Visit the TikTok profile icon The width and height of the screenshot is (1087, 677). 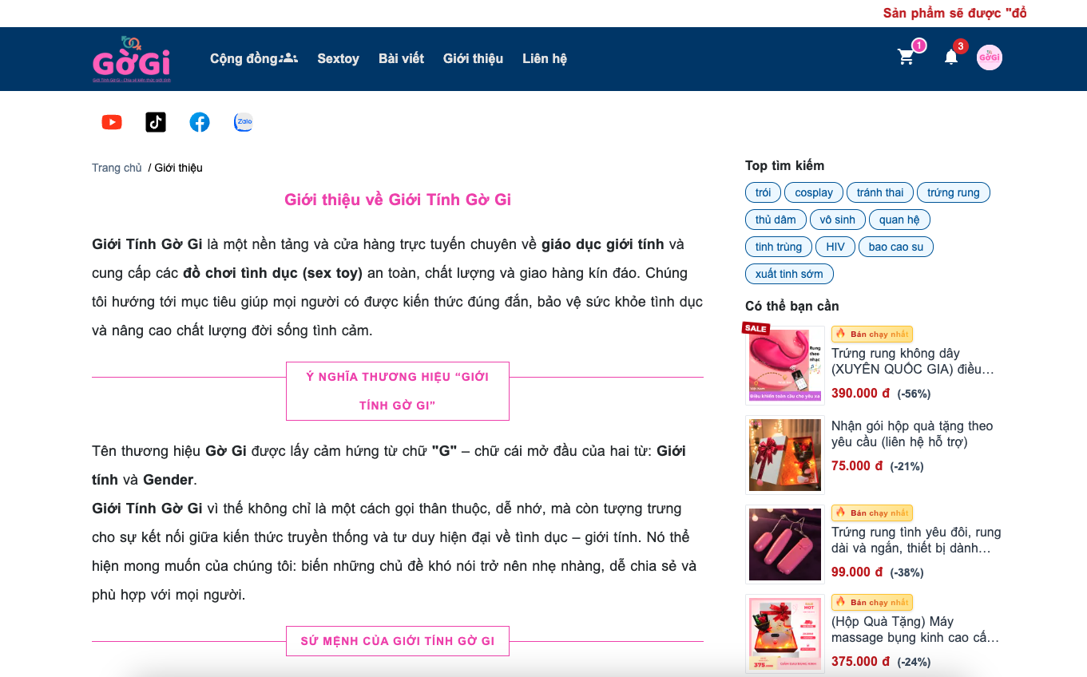tap(155, 121)
